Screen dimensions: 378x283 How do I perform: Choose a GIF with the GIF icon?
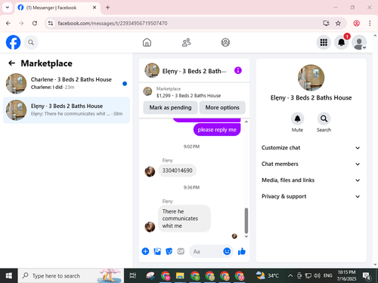[x=181, y=251]
